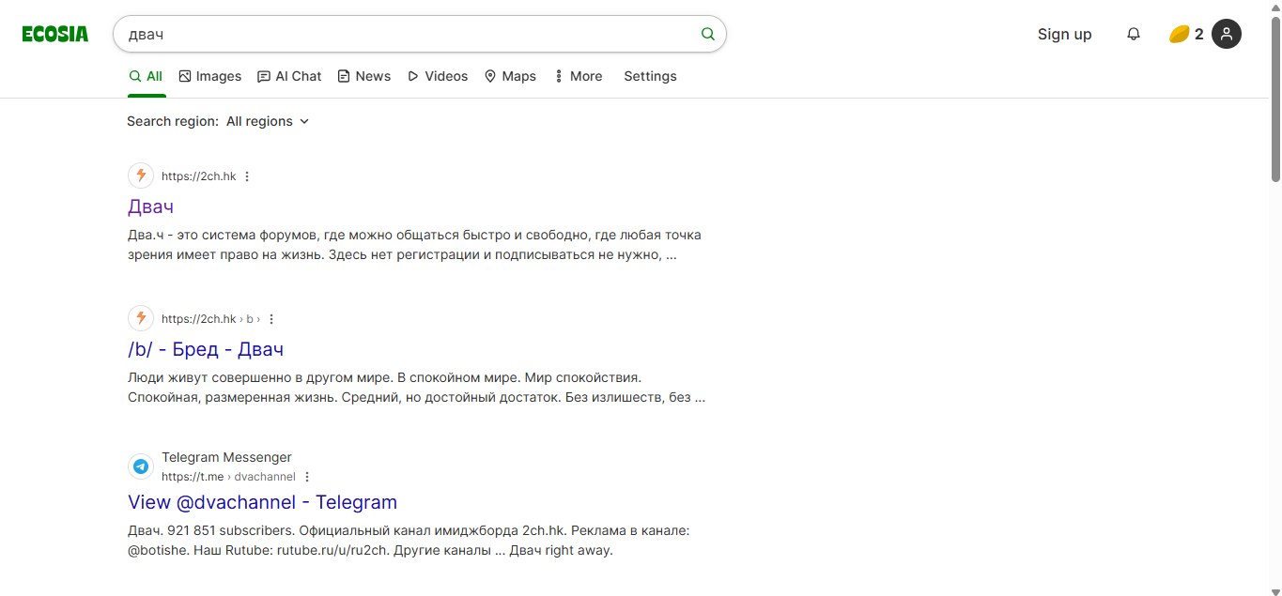The image size is (1282, 596).
Task: Switch to the All tab
Action: [147, 76]
